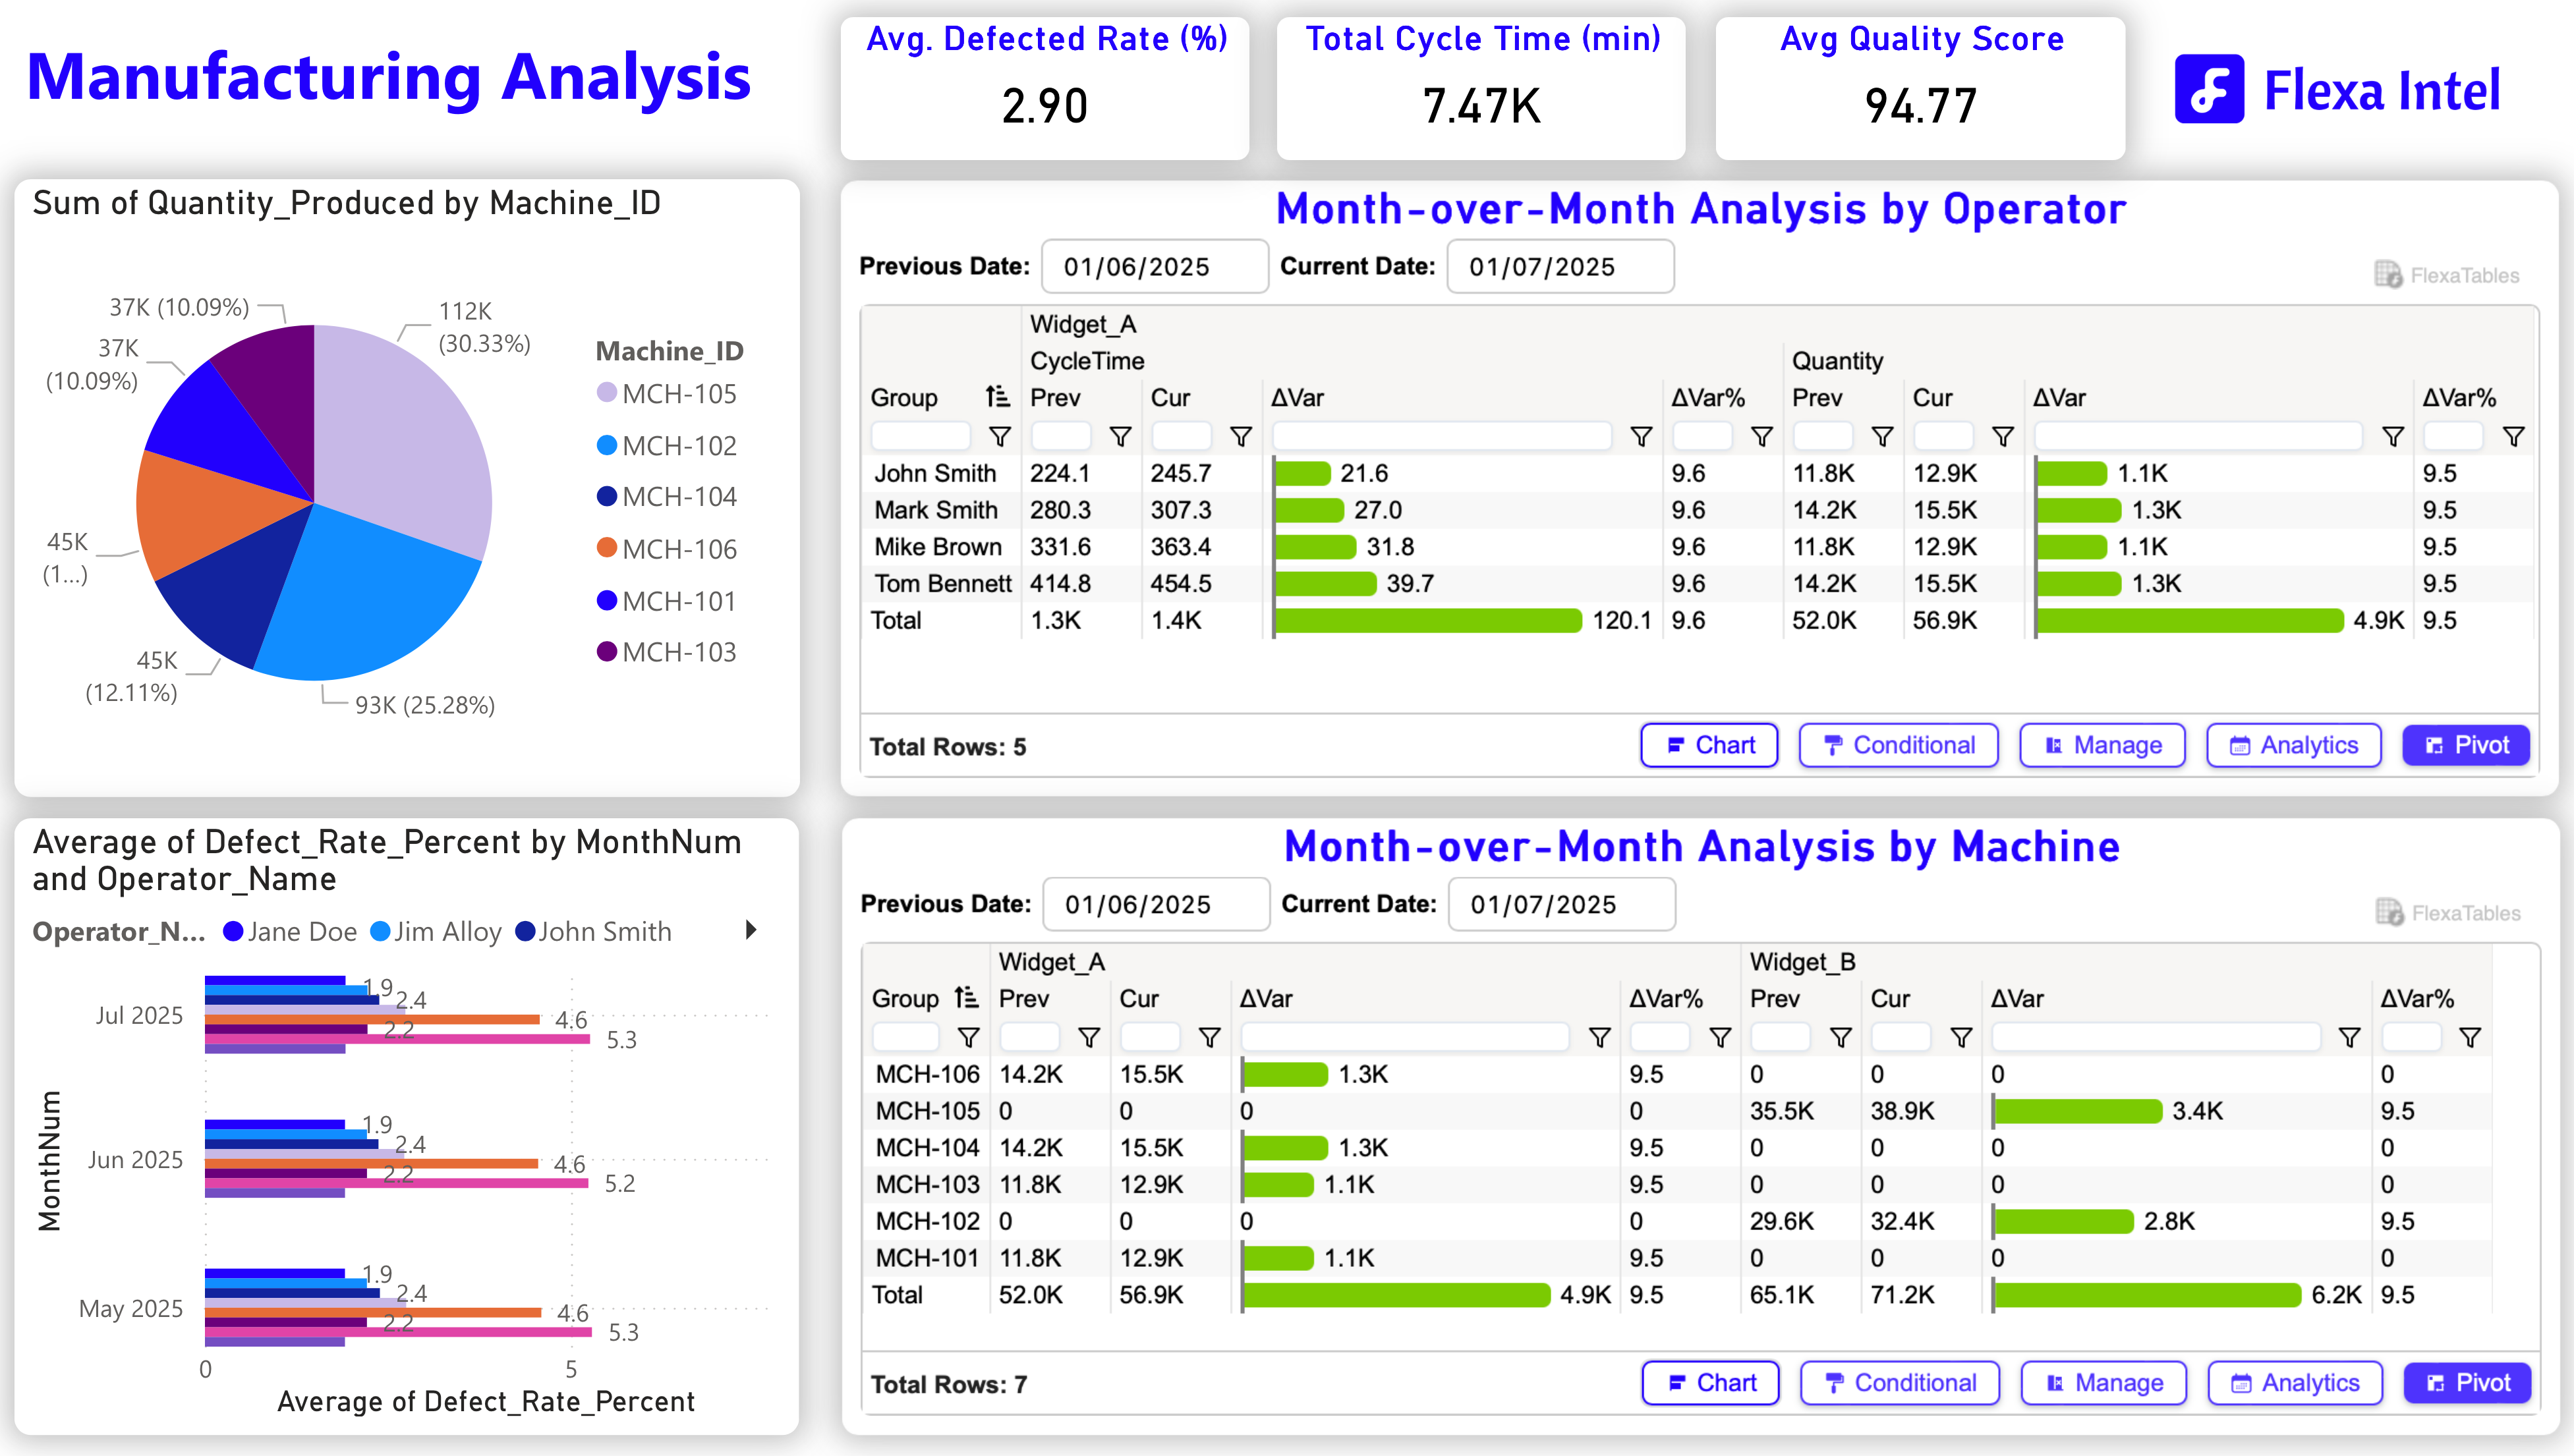The image size is (2574, 1456).
Task: Click the sort icon on machine Group column
Action: tap(966, 997)
